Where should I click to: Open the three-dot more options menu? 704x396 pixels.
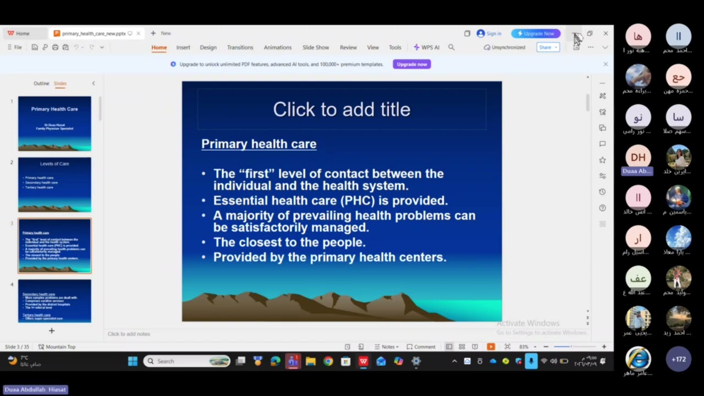click(591, 47)
